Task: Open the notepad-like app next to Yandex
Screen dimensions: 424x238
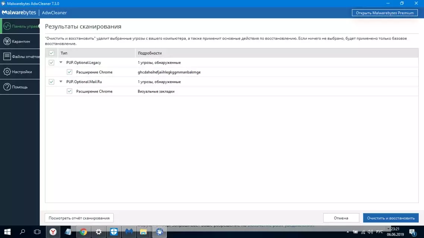Action: coord(68,232)
